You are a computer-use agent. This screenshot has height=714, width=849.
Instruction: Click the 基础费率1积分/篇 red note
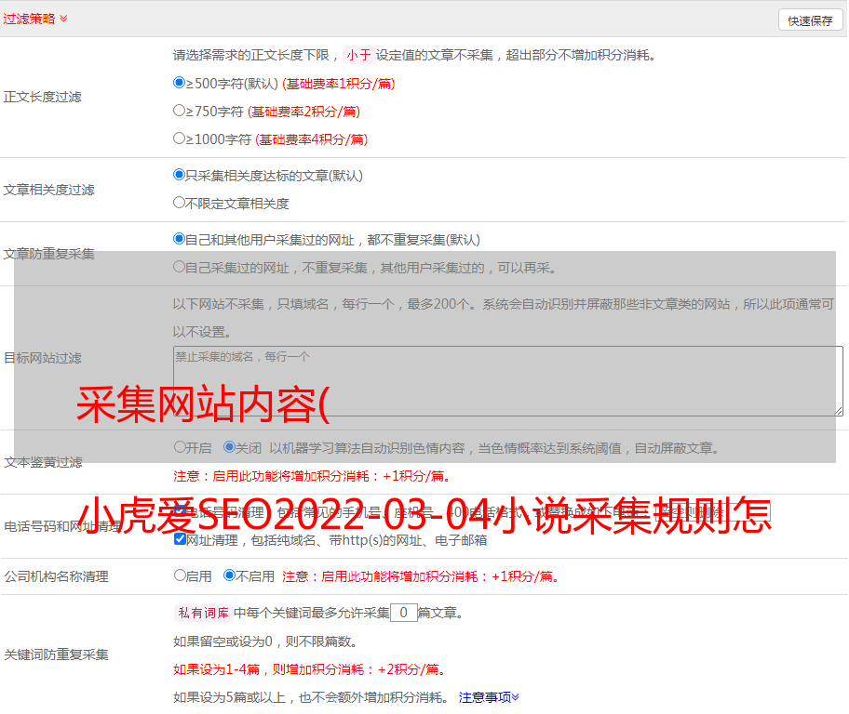tap(339, 84)
